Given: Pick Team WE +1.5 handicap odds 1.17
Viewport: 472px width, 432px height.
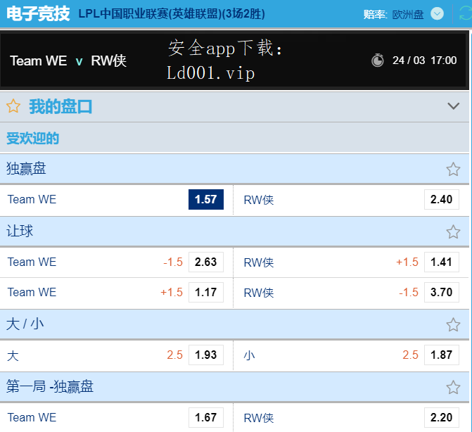Looking at the screenshot, I should click(x=206, y=292).
